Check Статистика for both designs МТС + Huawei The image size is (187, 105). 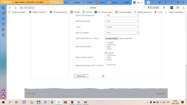point(105,64)
